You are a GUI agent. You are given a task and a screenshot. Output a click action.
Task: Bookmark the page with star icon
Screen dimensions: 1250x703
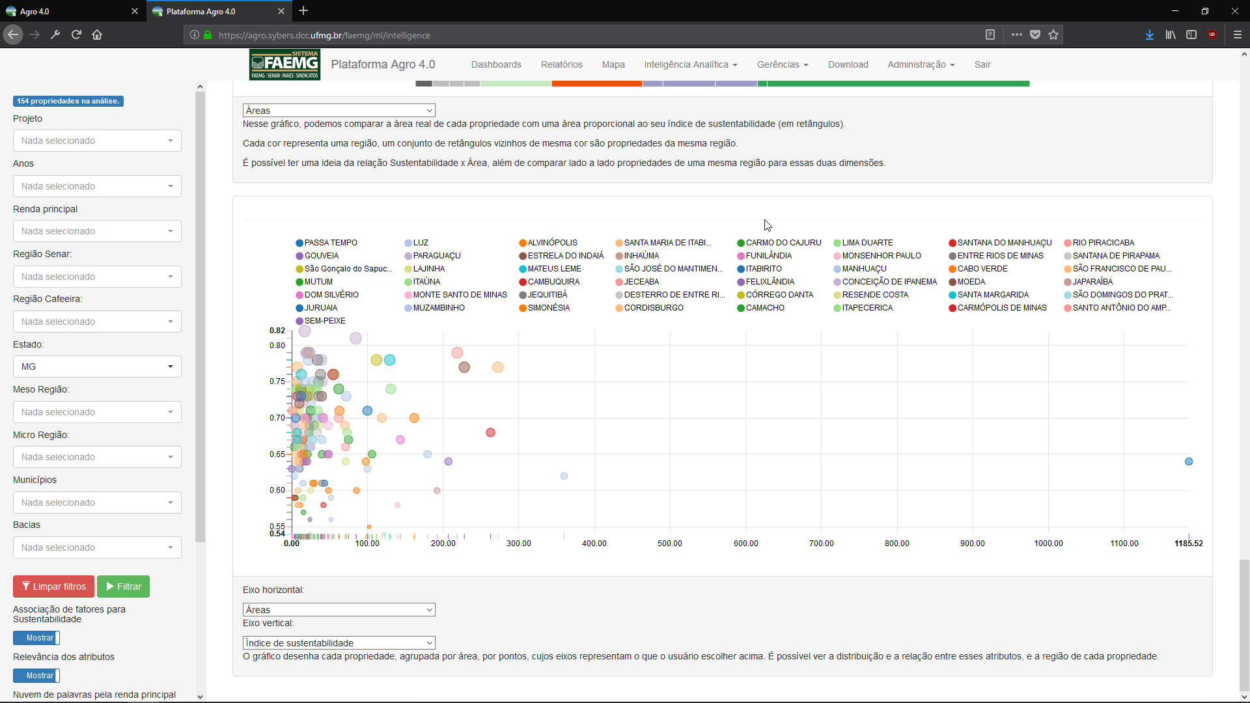[x=1053, y=35]
